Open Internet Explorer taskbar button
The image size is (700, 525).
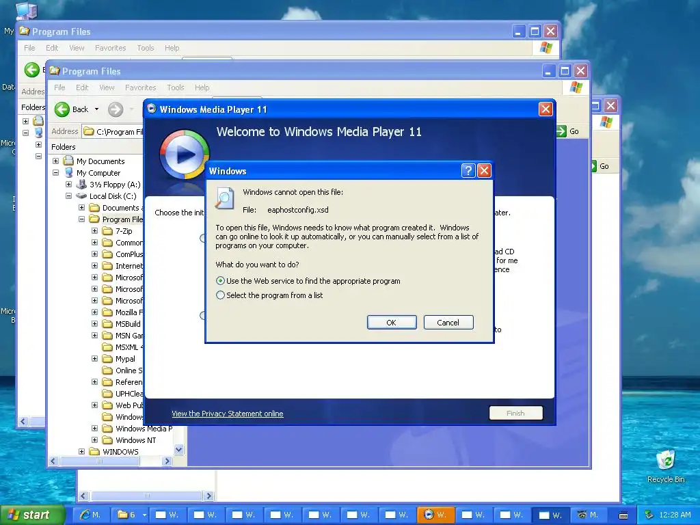[x=91, y=515]
